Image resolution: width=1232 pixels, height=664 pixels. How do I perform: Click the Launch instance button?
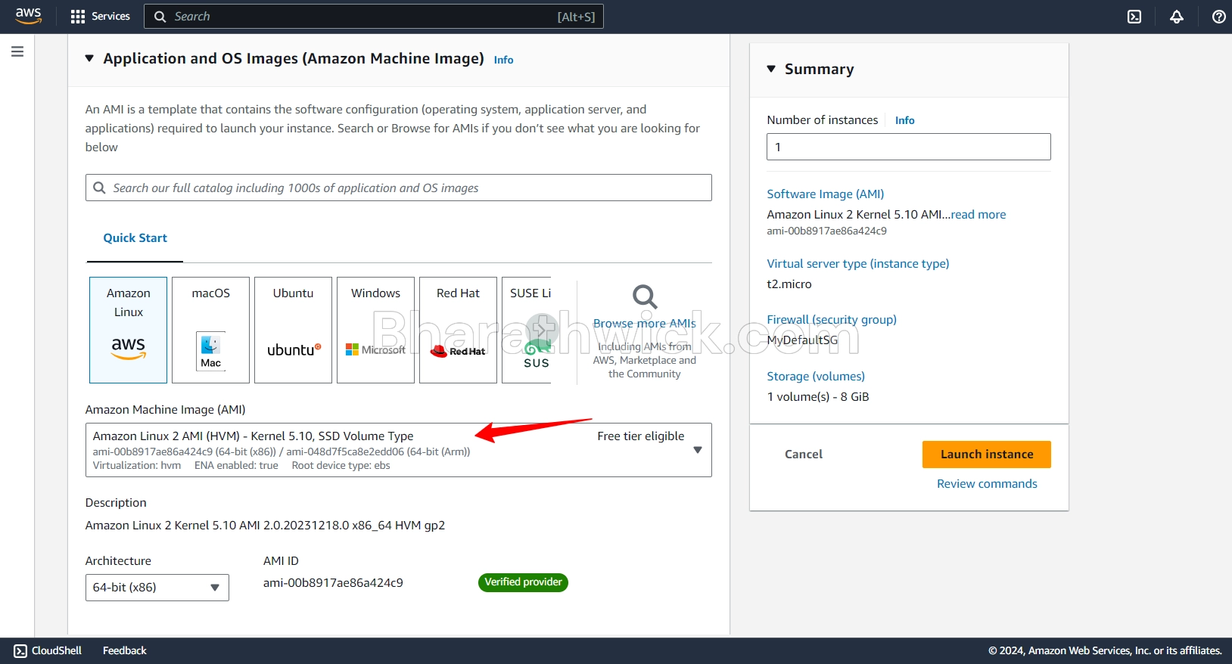(987, 455)
